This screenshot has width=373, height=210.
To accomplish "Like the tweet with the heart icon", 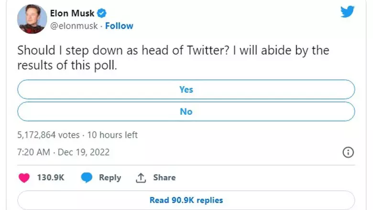I will coord(23,177).
